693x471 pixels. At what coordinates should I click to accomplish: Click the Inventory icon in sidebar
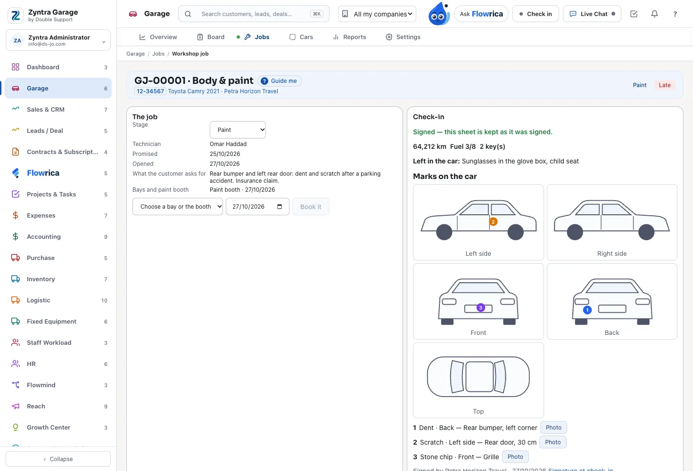point(16,279)
